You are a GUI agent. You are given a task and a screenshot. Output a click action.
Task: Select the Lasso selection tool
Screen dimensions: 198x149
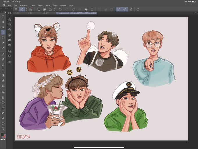point(3,37)
